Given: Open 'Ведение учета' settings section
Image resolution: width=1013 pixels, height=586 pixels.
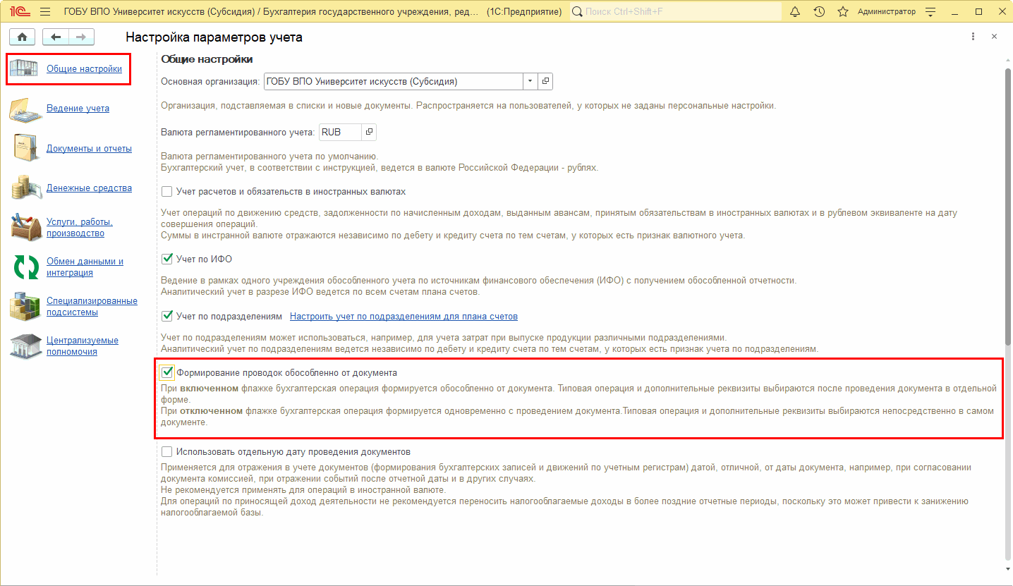Looking at the screenshot, I should pyautogui.click(x=78, y=109).
